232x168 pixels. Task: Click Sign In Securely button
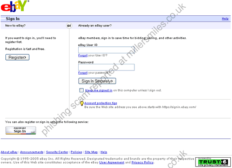pyautogui.click(x=97, y=81)
